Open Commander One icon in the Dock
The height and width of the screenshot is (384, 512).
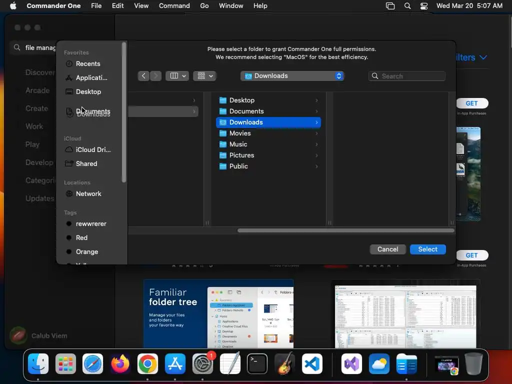pyautogui.click(x=406, y=363)
